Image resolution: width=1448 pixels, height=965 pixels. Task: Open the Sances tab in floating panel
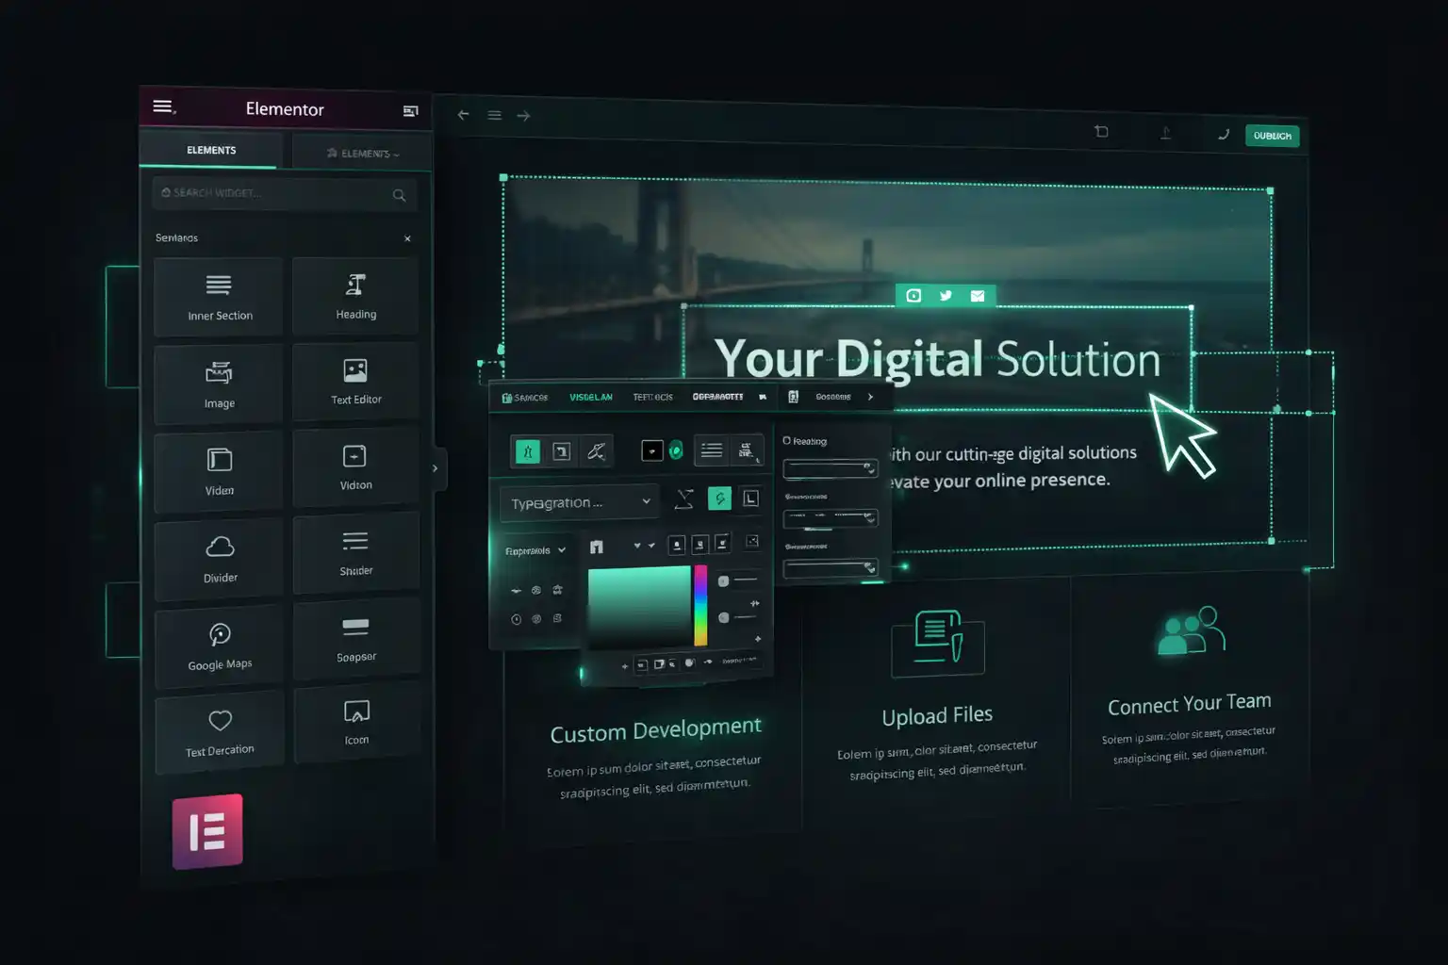coord(525,398)
